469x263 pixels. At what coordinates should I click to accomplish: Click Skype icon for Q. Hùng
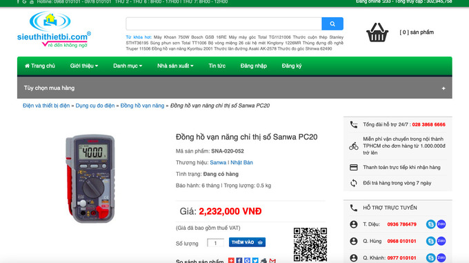point(430,241)
